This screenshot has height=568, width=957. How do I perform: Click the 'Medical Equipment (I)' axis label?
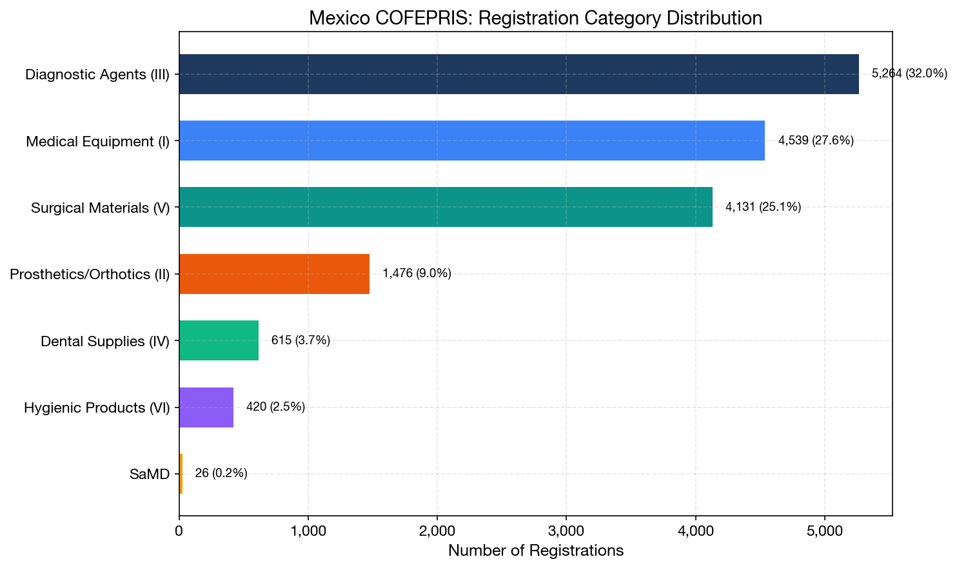pyautogui.click(x=98, y=141)
